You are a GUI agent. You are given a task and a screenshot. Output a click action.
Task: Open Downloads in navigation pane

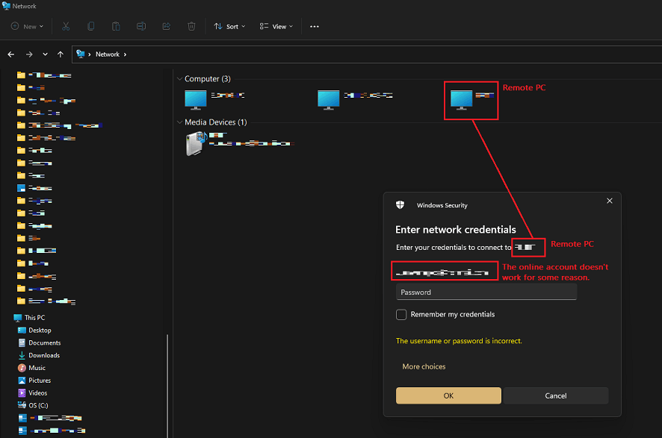coord(40,355)
